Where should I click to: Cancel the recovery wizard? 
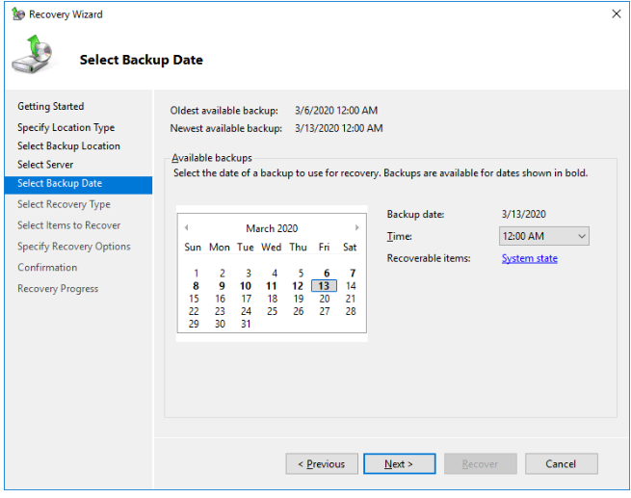(x=561, y=464)
